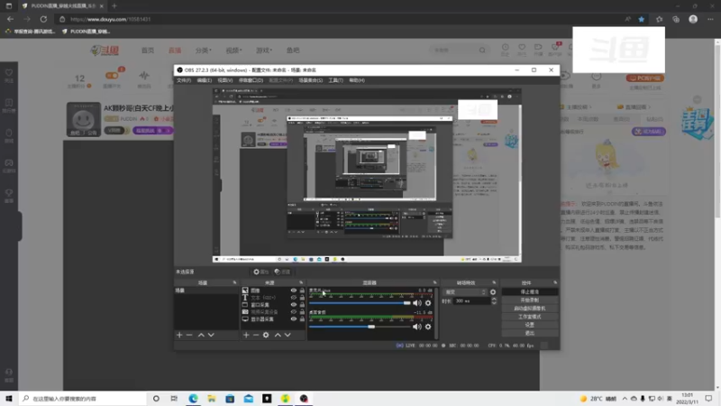Move the scene down in Scenes panel
The image size is (721, 406).
pyautogui.click(x=211, y=335)
